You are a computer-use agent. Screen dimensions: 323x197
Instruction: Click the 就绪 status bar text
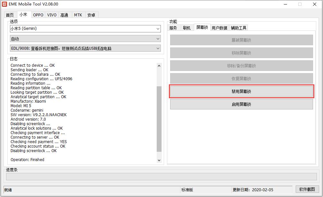(x=8, y=190)
